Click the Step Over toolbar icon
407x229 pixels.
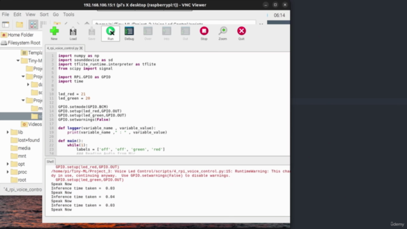148,34
